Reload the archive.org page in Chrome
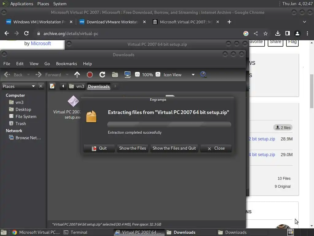Viewport: 314px width, 236px height. [x=26, y=33]
